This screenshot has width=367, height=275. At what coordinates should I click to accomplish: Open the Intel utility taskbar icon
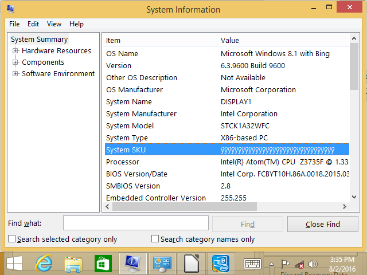click(x=221, y=264)
